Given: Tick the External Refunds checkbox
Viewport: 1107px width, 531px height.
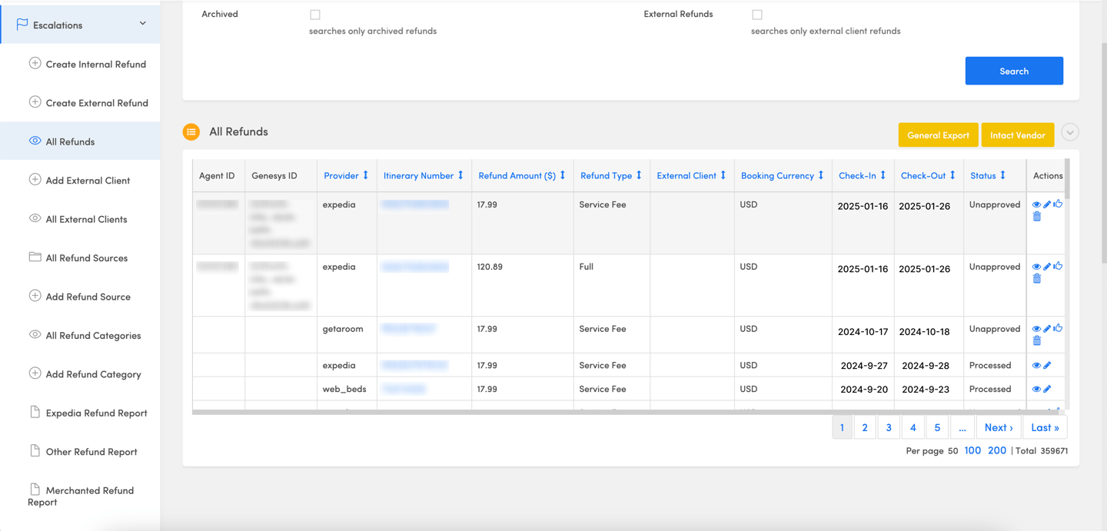Looking at the screenshot, I should (757, 15).
